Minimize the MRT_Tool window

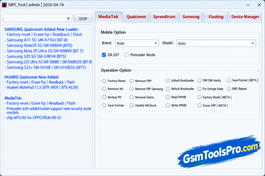point(248,5)
